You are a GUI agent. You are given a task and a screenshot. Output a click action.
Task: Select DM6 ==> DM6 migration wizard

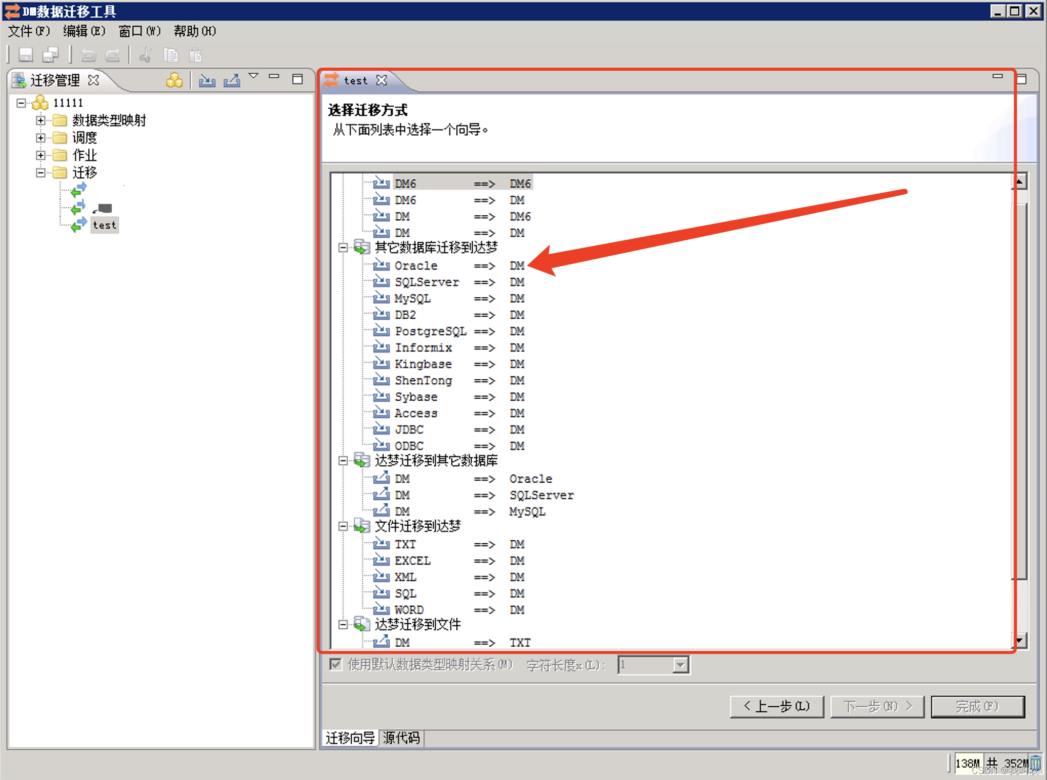452,184
